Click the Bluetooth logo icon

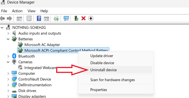coord(14,56)
